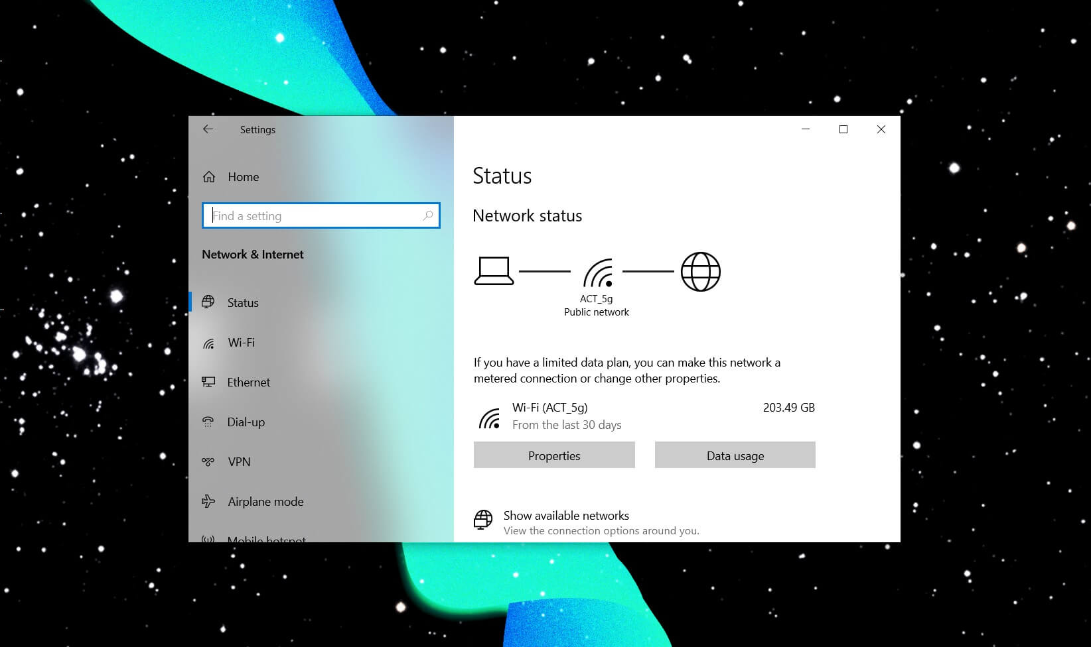Select the Status globe icon
The image size is (1091, 647).
point(208,302)
